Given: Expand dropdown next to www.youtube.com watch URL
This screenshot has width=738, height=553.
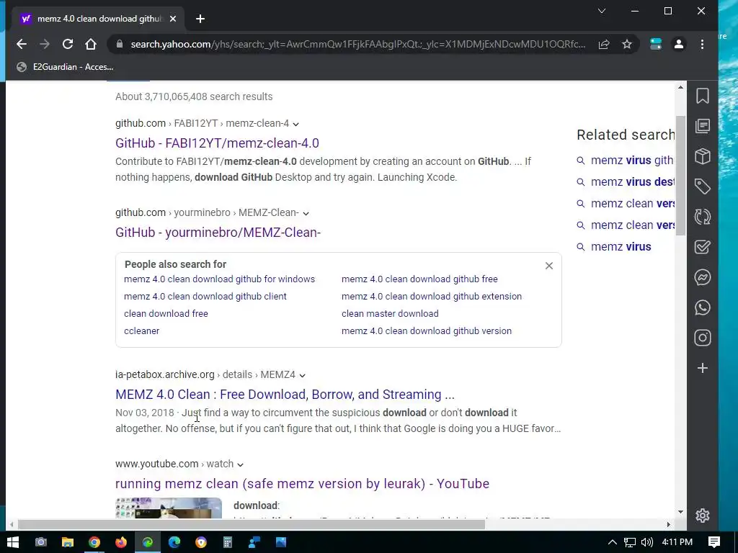Looking at the screenshot, I should [240, 464].
